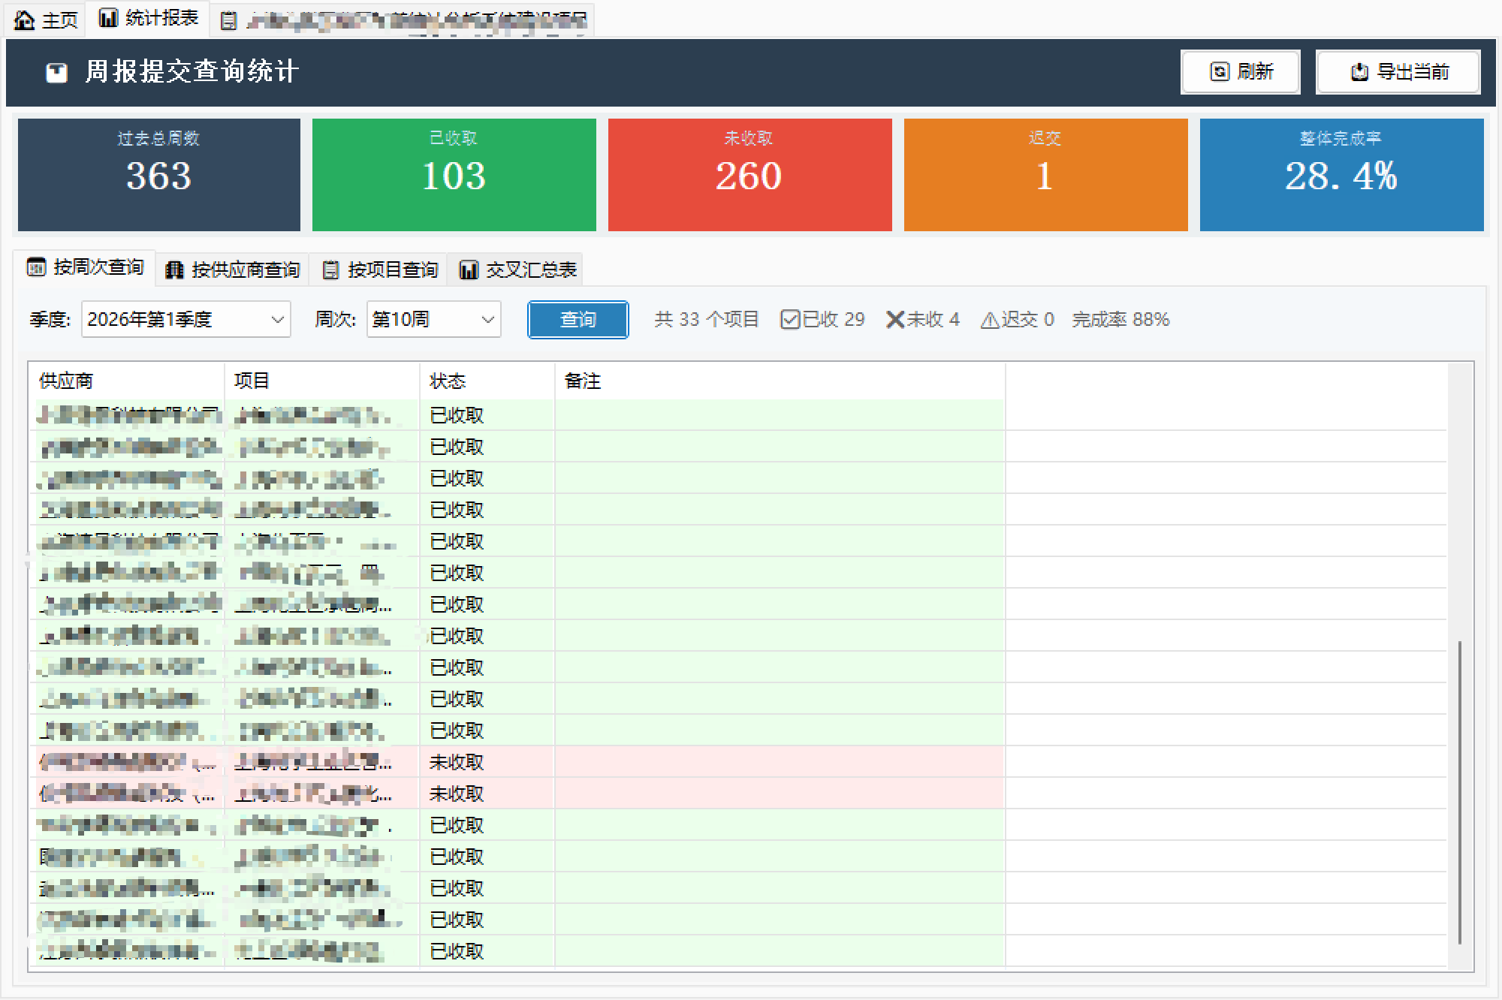
Task: Click the bar chart icon on 交叉汇总表 tab
Action: (x=469, y=270)
